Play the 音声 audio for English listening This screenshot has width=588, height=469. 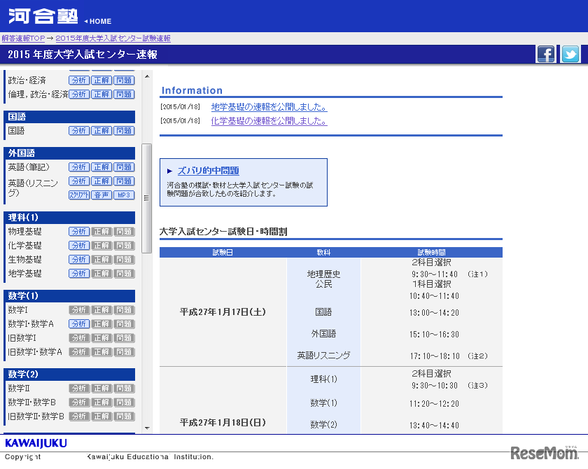click(101, 195)
